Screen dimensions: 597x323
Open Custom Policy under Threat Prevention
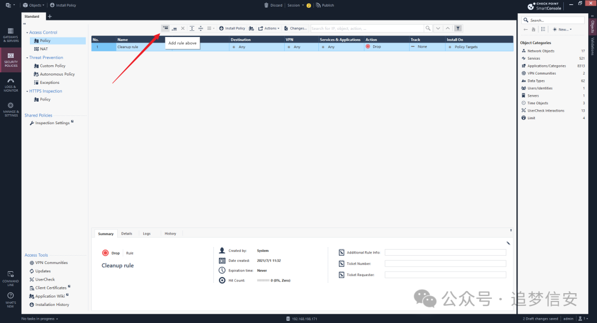tap(50, 66)
